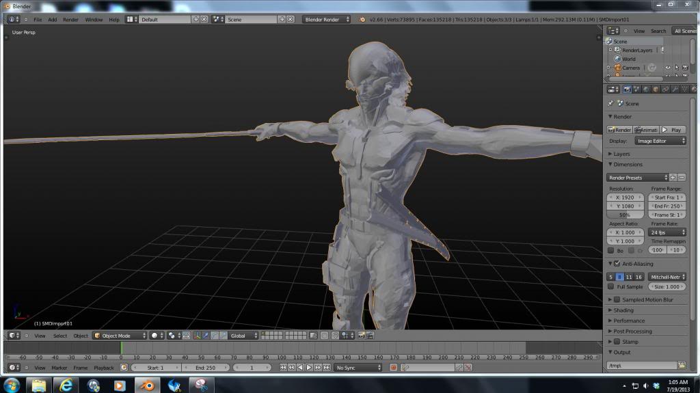Open the Object properties tab icon
The image size is (700, 393).
click(x=656, y=90)
